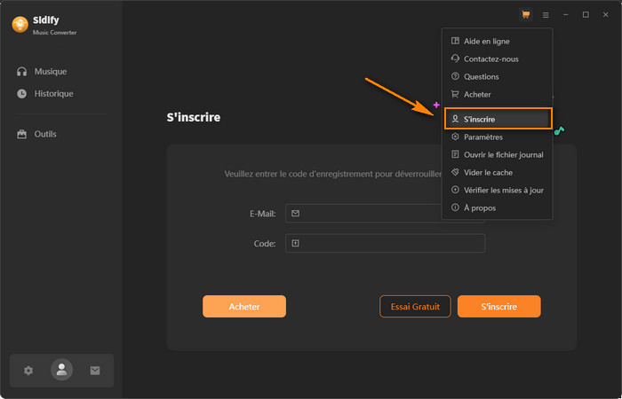The image size is (622, 399).
Task: Click the orange S'inscrire button
Action: click(498, 306)
